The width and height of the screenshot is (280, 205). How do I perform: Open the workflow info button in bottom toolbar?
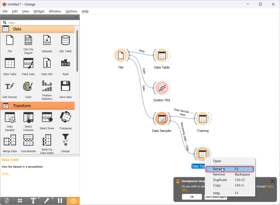click(x=7, y=201)
